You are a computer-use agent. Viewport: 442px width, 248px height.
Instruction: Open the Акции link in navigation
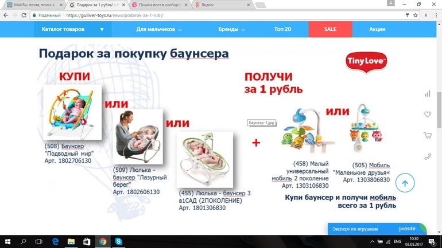(x=377, y=29)
